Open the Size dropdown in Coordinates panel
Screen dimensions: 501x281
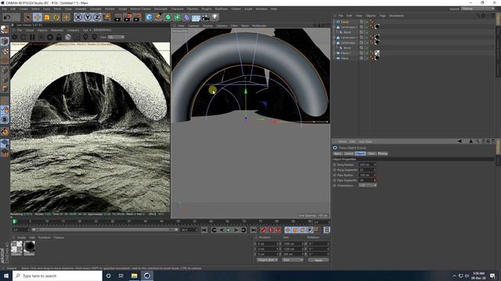click(292, 260)
